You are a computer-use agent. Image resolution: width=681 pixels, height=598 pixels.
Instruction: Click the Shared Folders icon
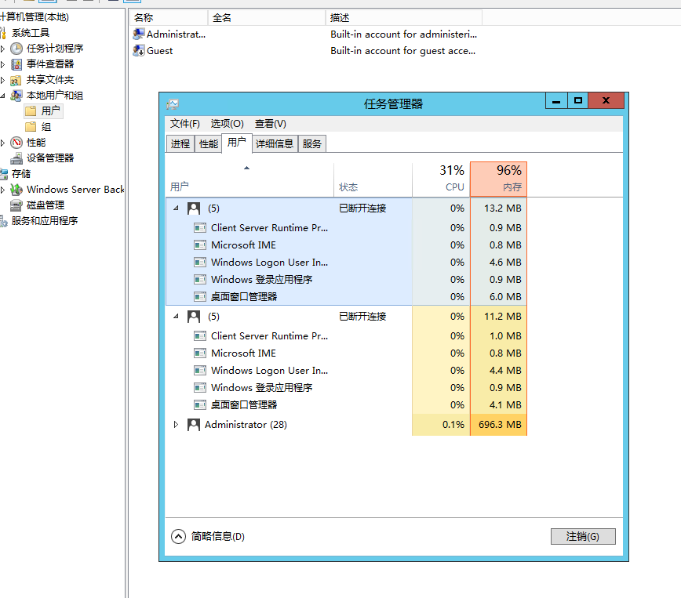click(x=16, y=80)
